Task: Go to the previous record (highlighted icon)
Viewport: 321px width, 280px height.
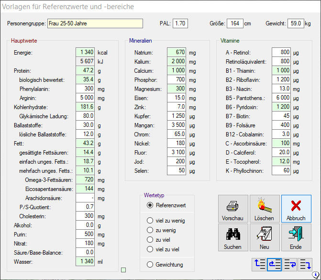Action: click(275, 264)
